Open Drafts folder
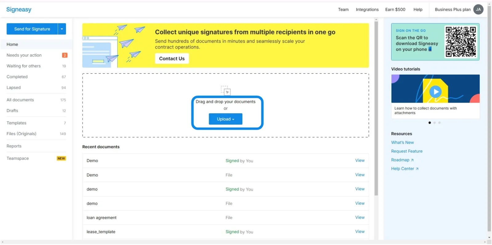The image size is (492, 245). tap(12, 111)
